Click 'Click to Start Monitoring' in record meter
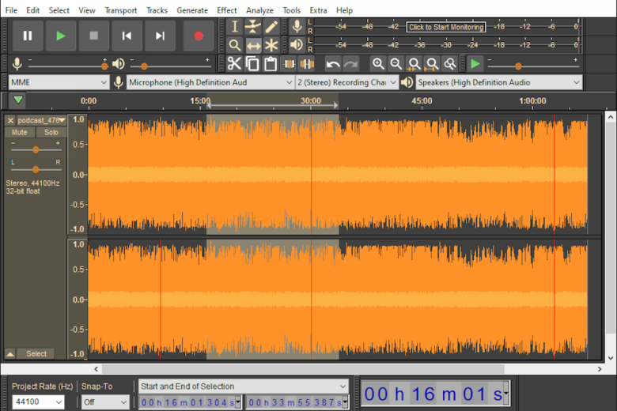This screenshot has width=617, height=411. (446, 27)
